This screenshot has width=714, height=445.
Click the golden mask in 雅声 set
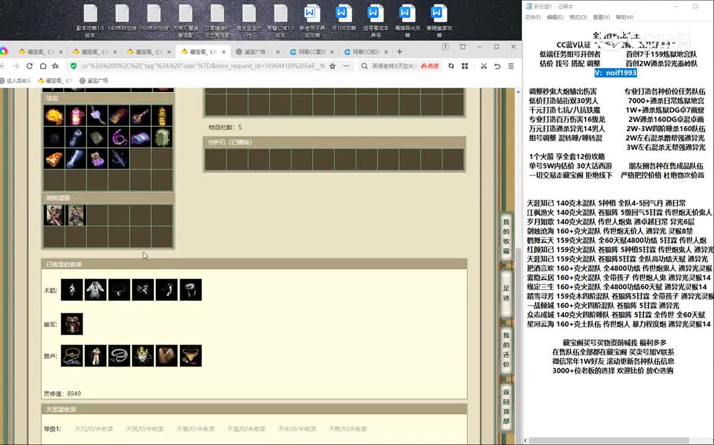point(143,356)
